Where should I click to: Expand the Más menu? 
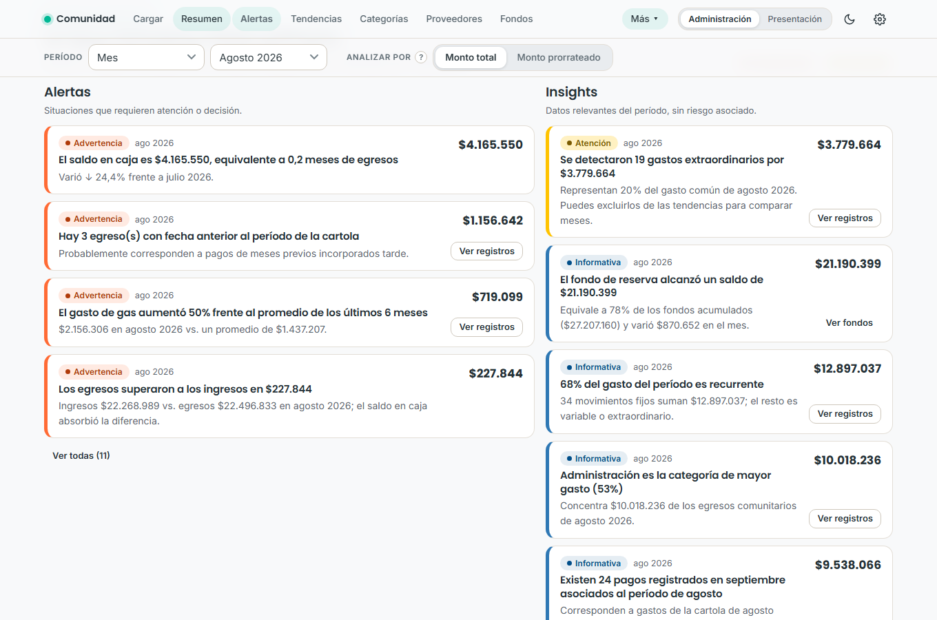click(645, 19)
